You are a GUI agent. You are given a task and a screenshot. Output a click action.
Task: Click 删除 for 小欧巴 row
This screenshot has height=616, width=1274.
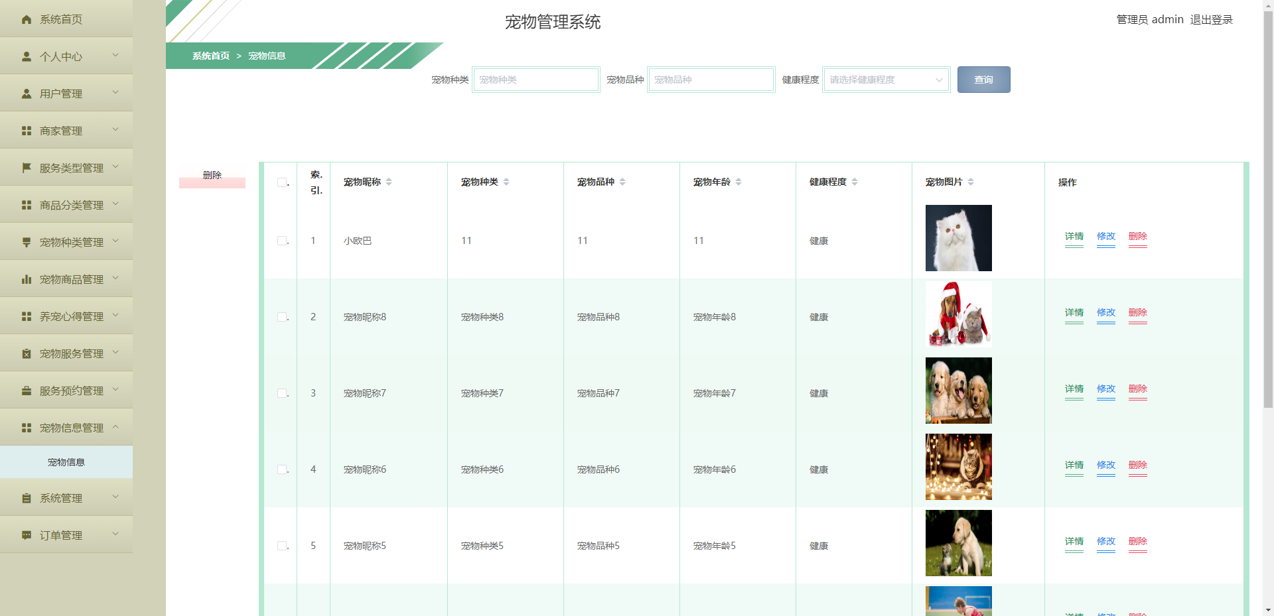1138,237
